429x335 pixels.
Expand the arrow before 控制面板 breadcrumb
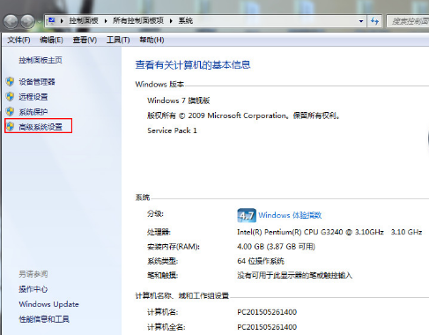click(x=62, y=21)
